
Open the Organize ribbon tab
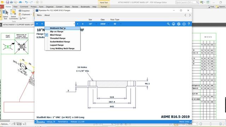point(50,7)
